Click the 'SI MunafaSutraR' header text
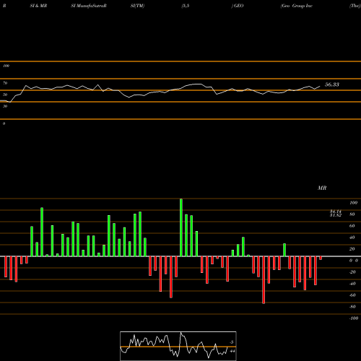361x361 pixels. click(89, 6)
